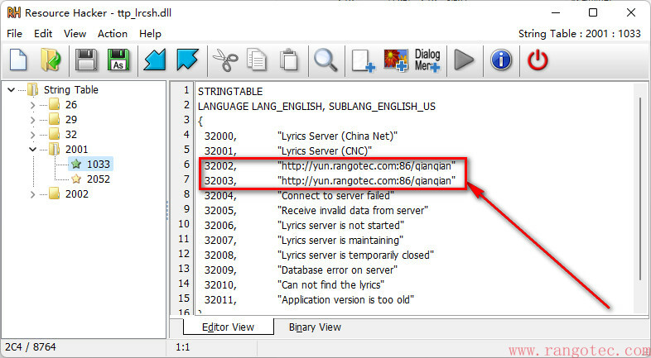651x358 pixels.
Task: Click "Lyrics server is not started" string
Action: click(x=341, y=226)
